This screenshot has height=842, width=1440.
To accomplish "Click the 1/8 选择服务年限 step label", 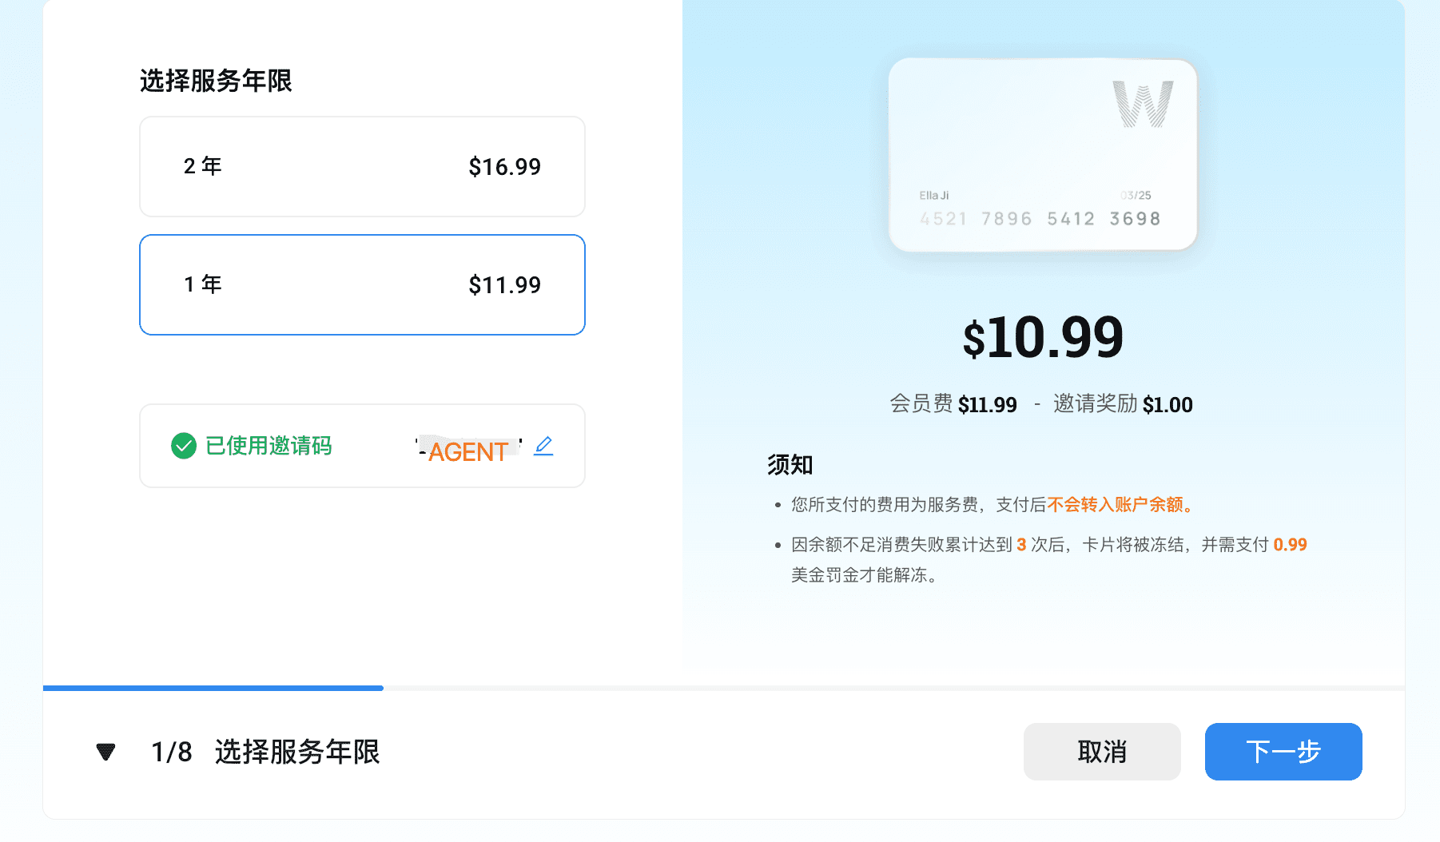I will pos(265,752).
